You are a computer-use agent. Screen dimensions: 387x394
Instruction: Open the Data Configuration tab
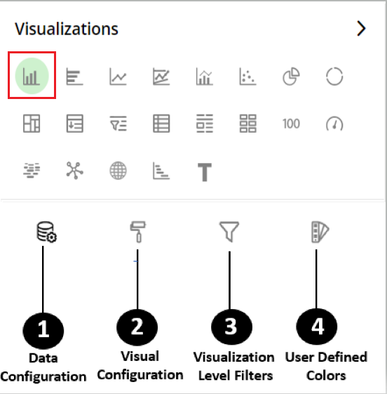click(x=47, y=232)
